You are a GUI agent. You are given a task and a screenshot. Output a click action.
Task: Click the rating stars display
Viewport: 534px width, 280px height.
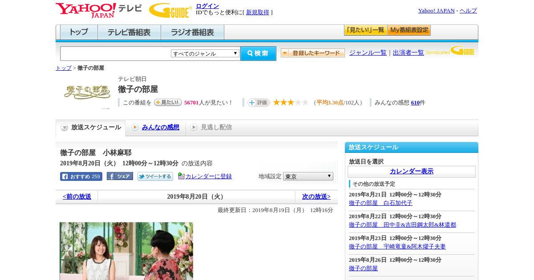coord(291,102)
